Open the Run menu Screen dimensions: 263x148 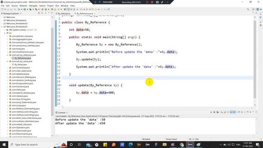click(57, 6)
